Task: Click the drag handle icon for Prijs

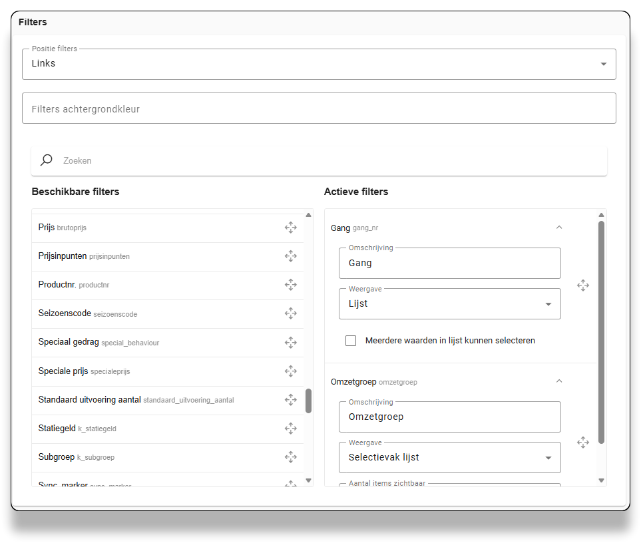Action: coord(291,228)
